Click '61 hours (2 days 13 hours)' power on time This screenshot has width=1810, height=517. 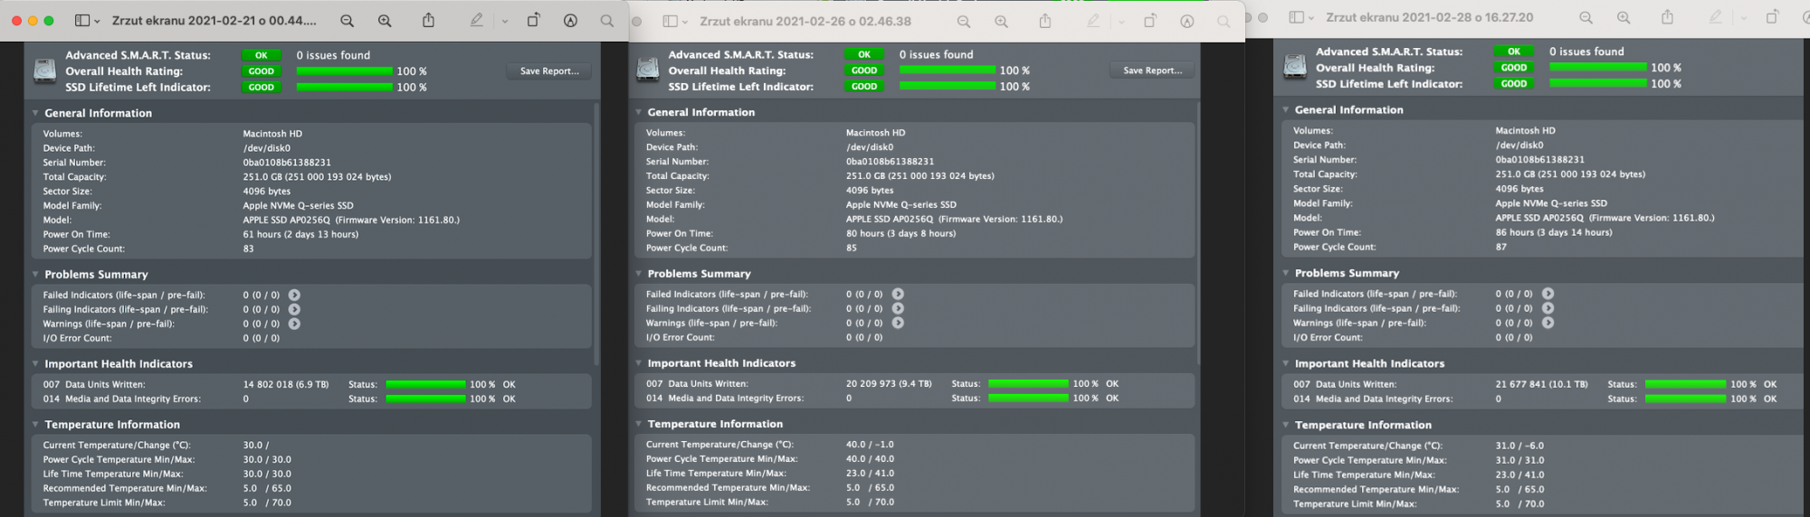(300, 234)
